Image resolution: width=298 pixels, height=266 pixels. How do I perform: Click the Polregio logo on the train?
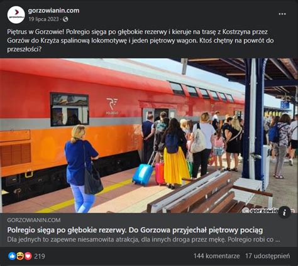coord(112,106)
